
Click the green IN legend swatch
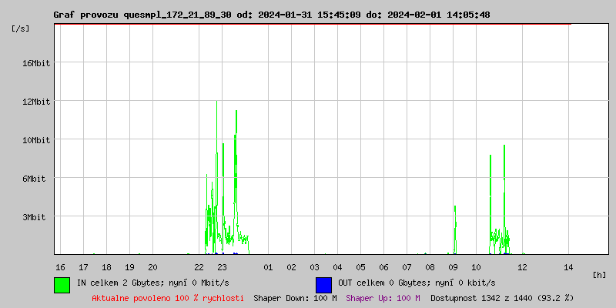pyautogui.click(x=62, y=284)
